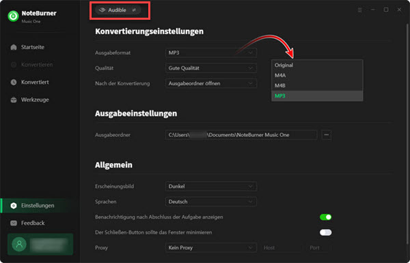Click the user account avatar

pyautogui.click(x=19, y=244)
